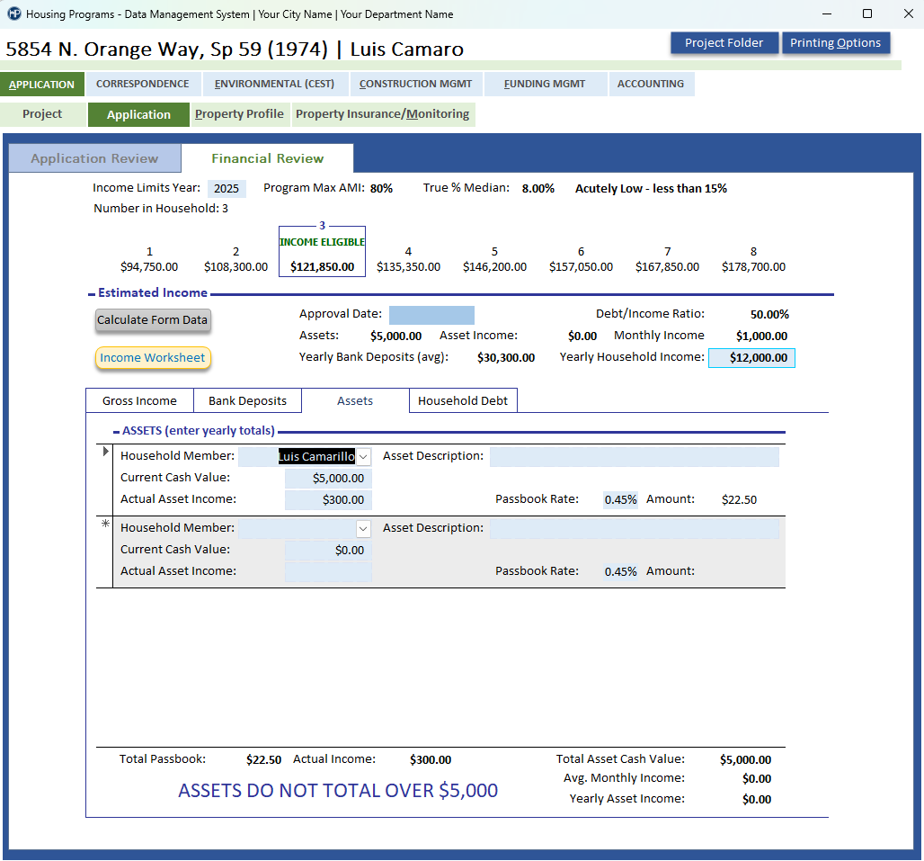Click the household size 2 limit $108,300.00
Viewport: 924px width, 861px height.
(235, 266)
